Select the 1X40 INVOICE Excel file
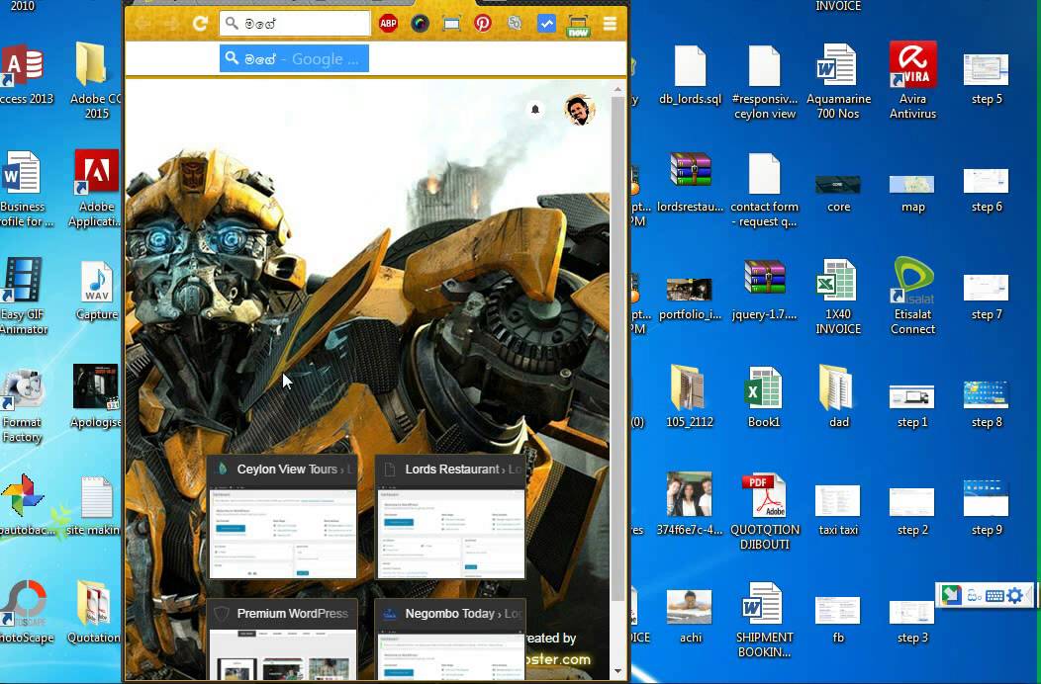 tap(838, 297)
